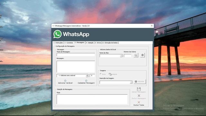Image resolution: width=206 pixels, height=116 pixels.
Task: Click the Cadastrar Mensagem button
Action: [x=86, y=82]
